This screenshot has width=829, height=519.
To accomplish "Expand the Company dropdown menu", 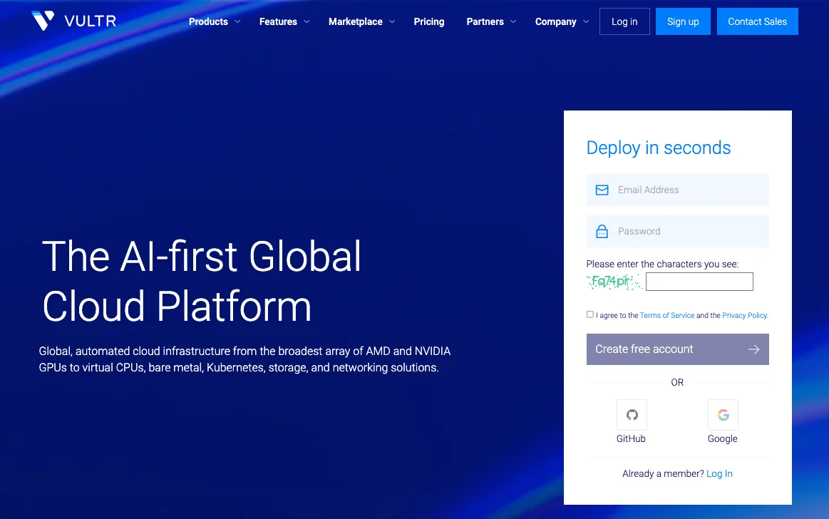I will click(x=562, y=21).
